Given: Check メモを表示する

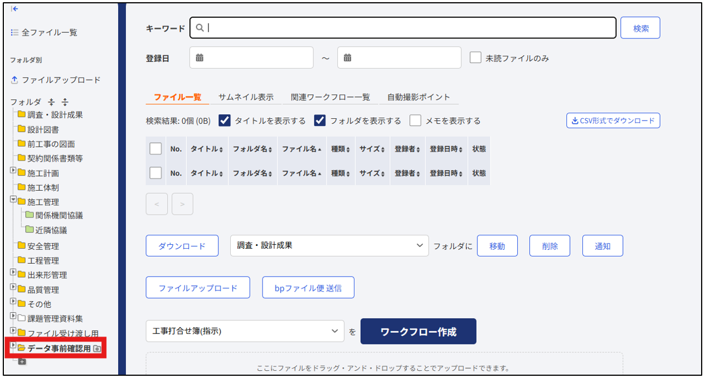Looking at the screenshot, I should point(415,120).
